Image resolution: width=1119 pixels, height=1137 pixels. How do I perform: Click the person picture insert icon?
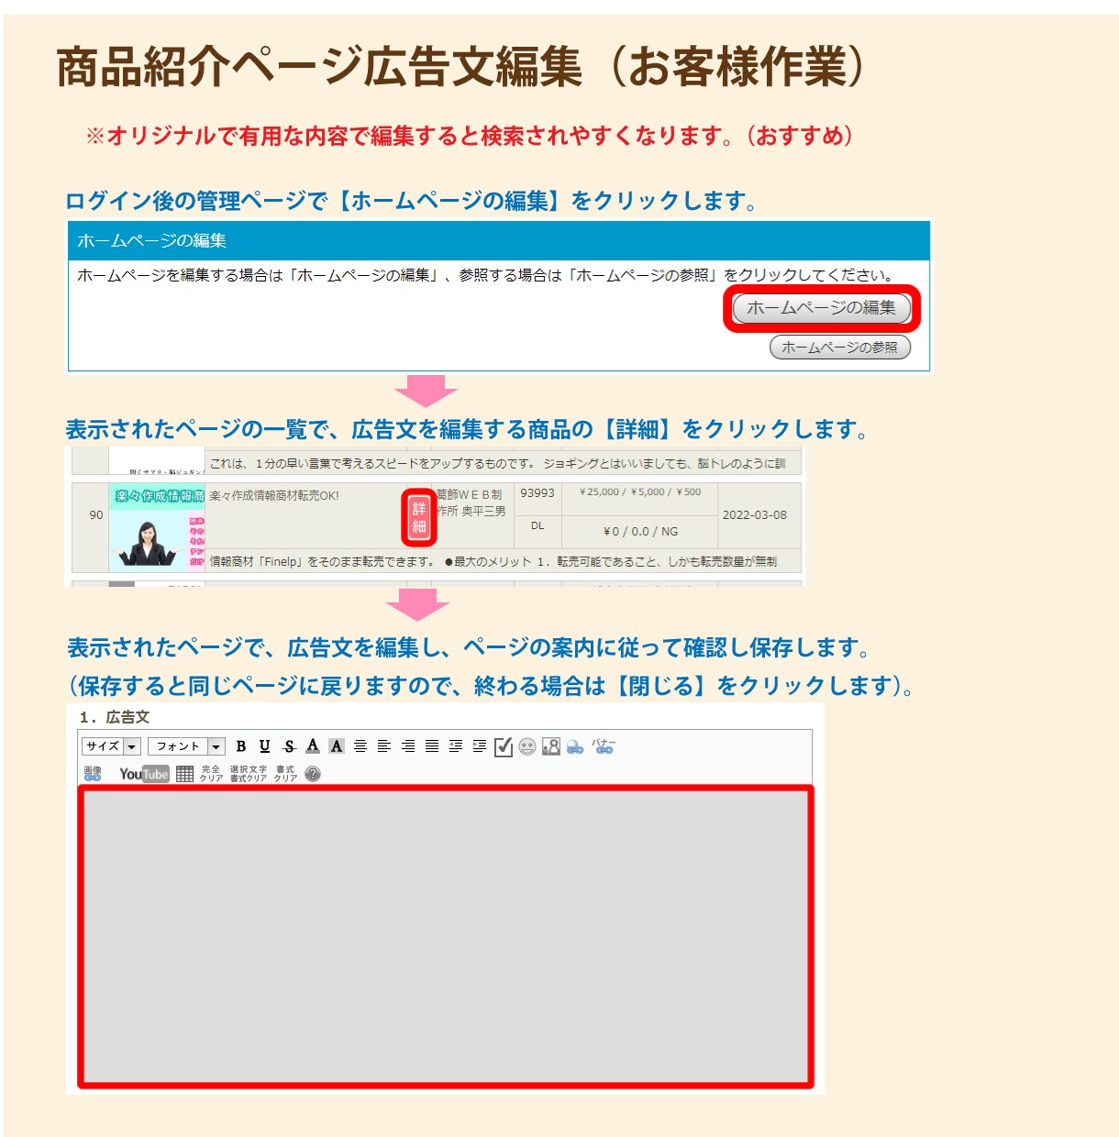[x=551, y=746]
